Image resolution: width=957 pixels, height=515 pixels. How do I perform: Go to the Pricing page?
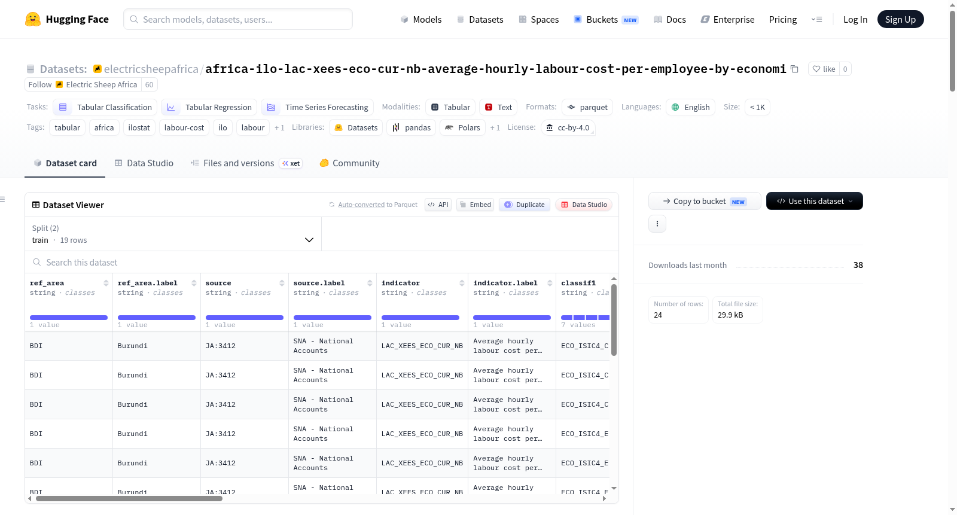click(x=782, y=19)
